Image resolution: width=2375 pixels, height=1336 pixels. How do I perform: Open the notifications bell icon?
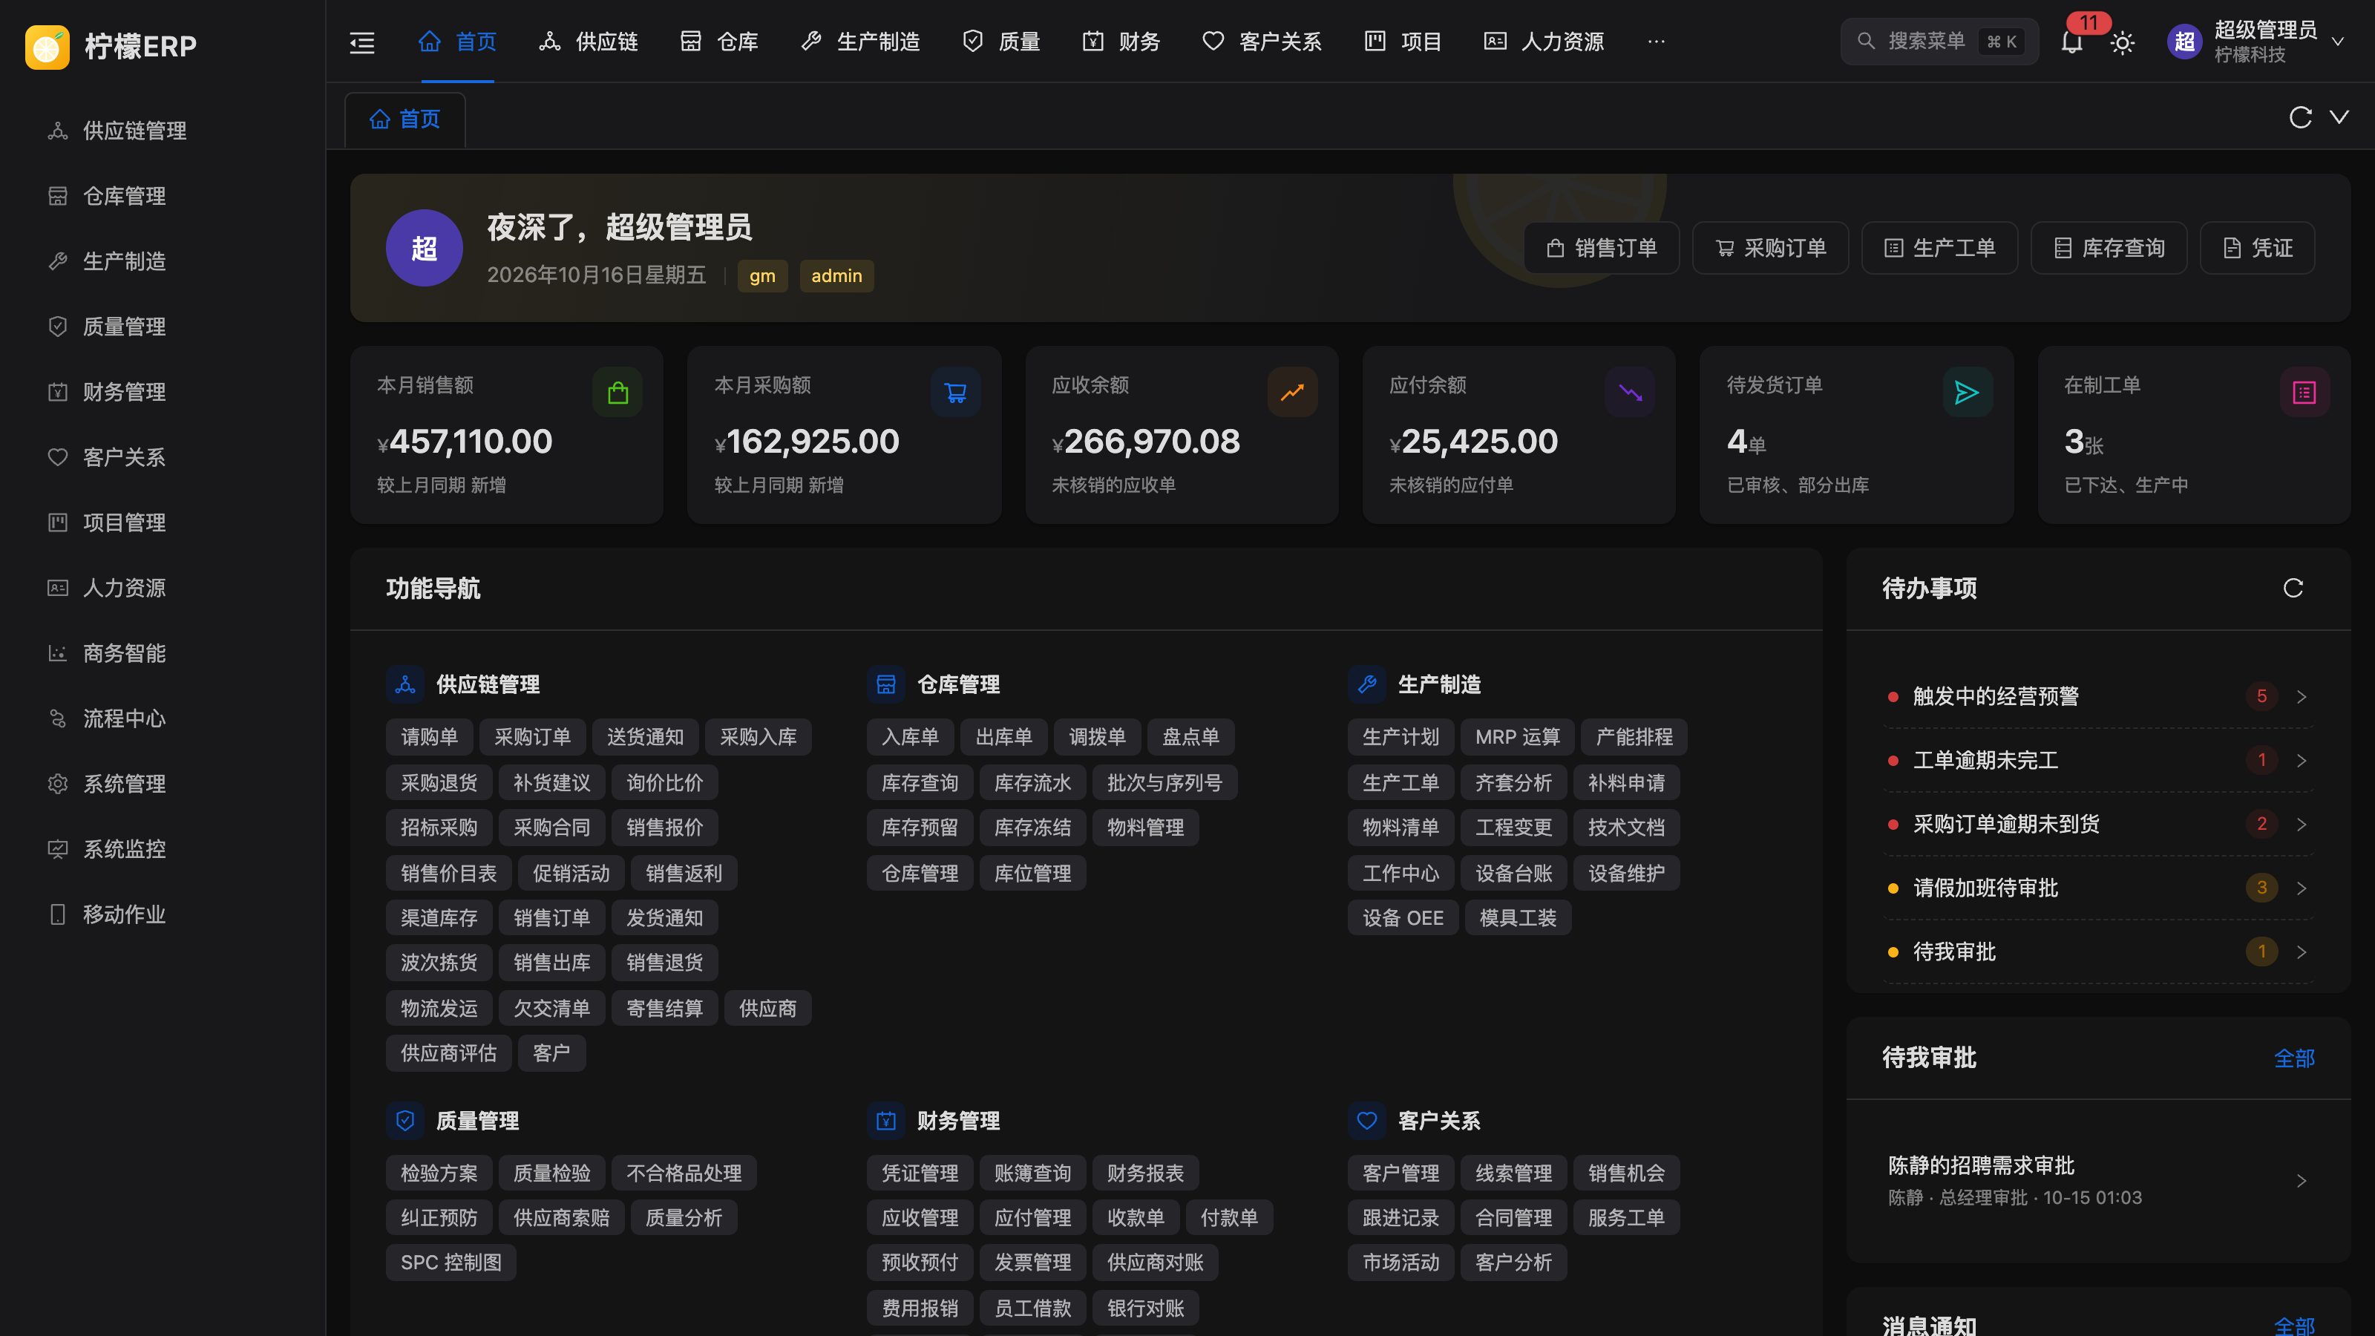click(x=2071, y=42)
